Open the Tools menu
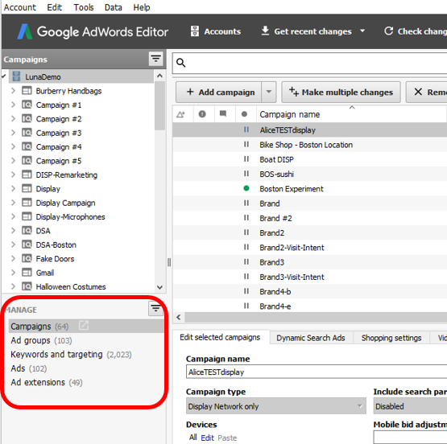The image size is (447, 444). coord(84,7)
